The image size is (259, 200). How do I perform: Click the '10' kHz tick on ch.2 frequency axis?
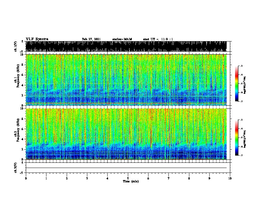22,108
